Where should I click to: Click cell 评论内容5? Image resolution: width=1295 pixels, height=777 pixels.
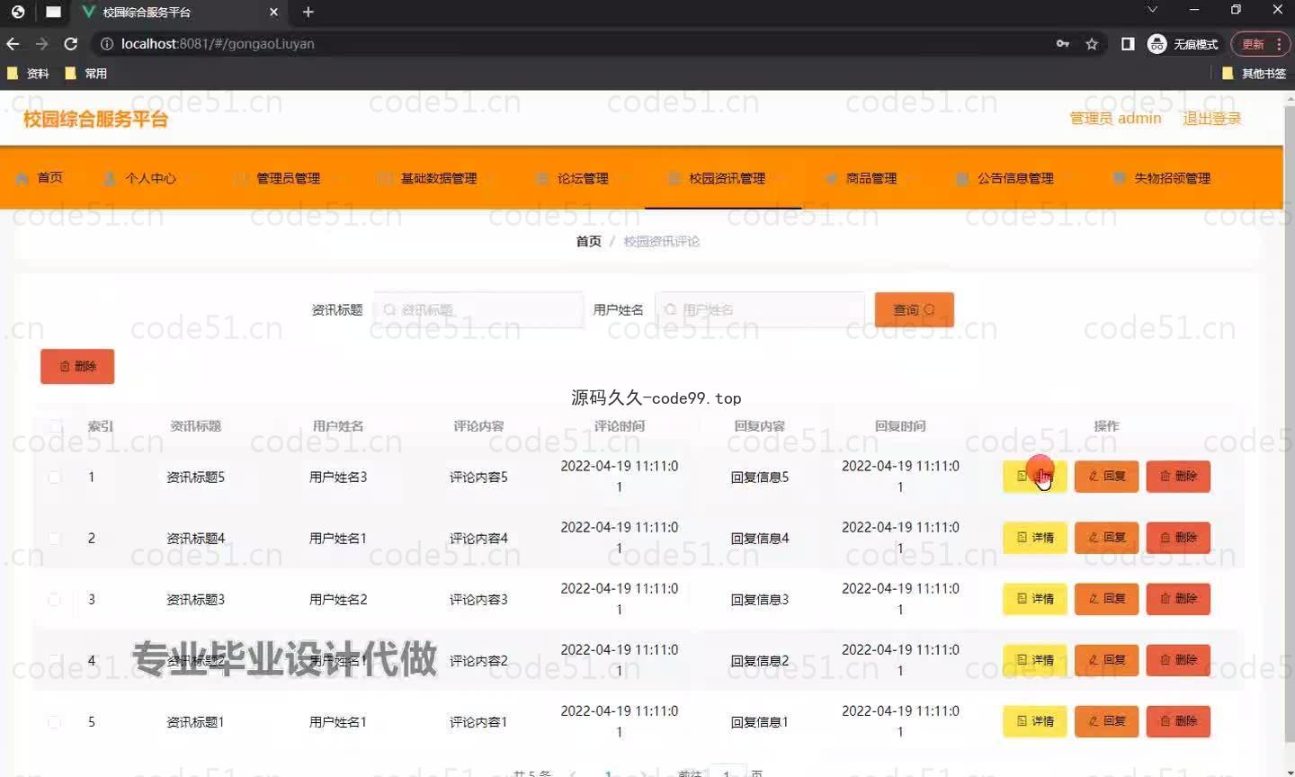click(478, 477)
